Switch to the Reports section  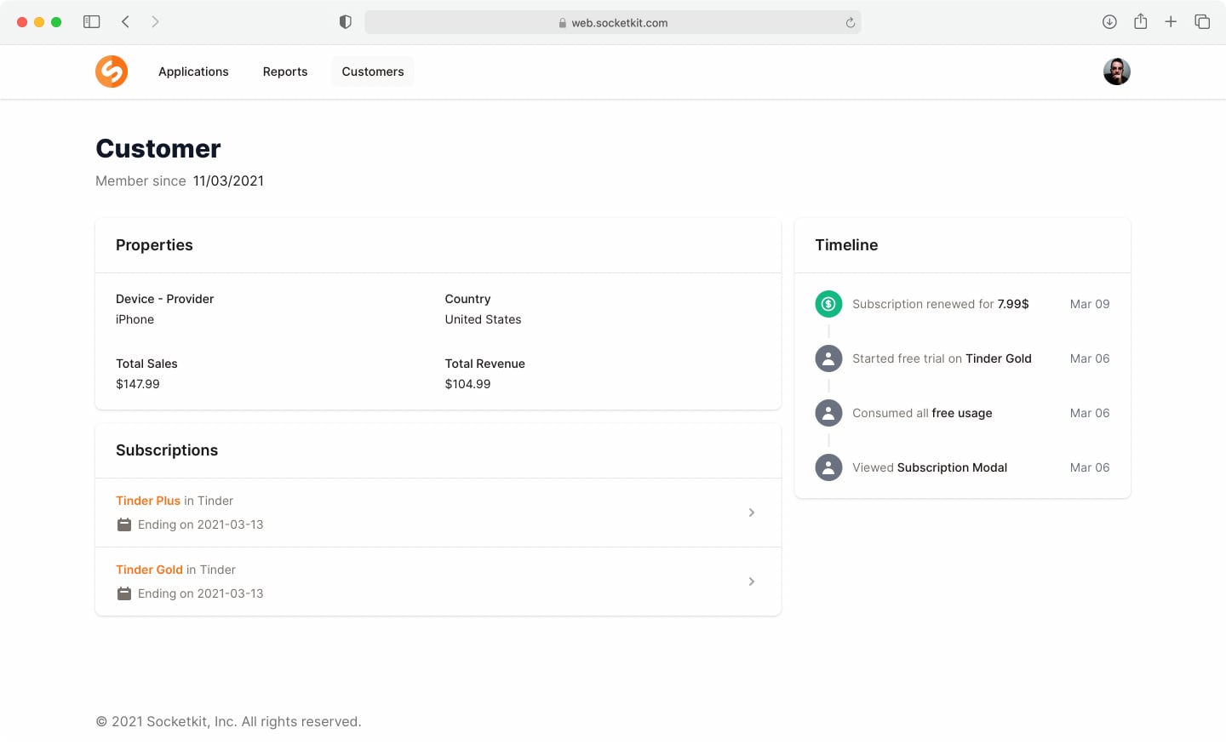(284, 72)
